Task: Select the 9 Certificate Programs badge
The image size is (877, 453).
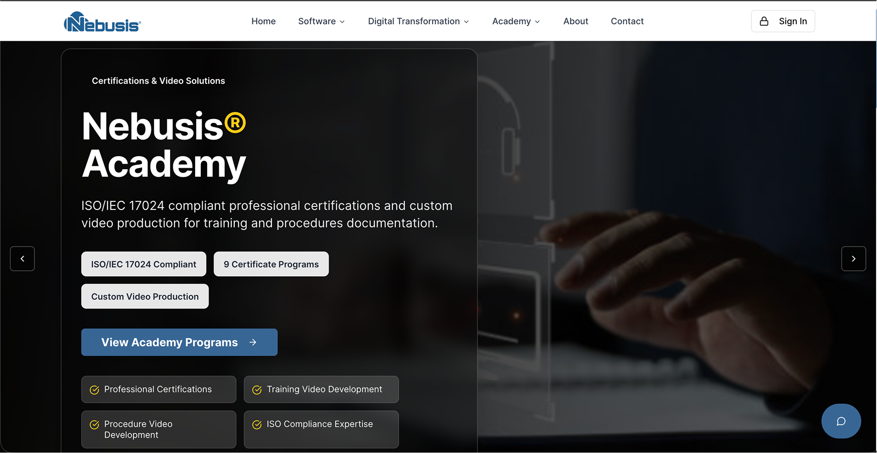Action: pyautogui.click(x=271, y=264)
